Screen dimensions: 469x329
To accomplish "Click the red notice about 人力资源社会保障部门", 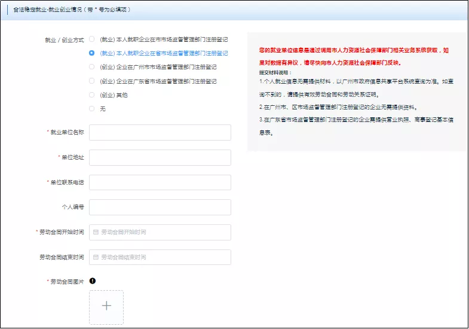I will (354, 56).
